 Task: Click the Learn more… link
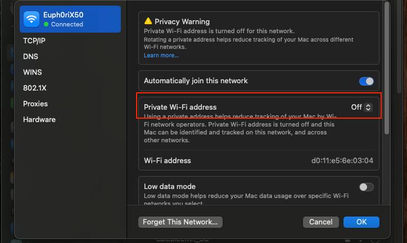tap(161, 56)
